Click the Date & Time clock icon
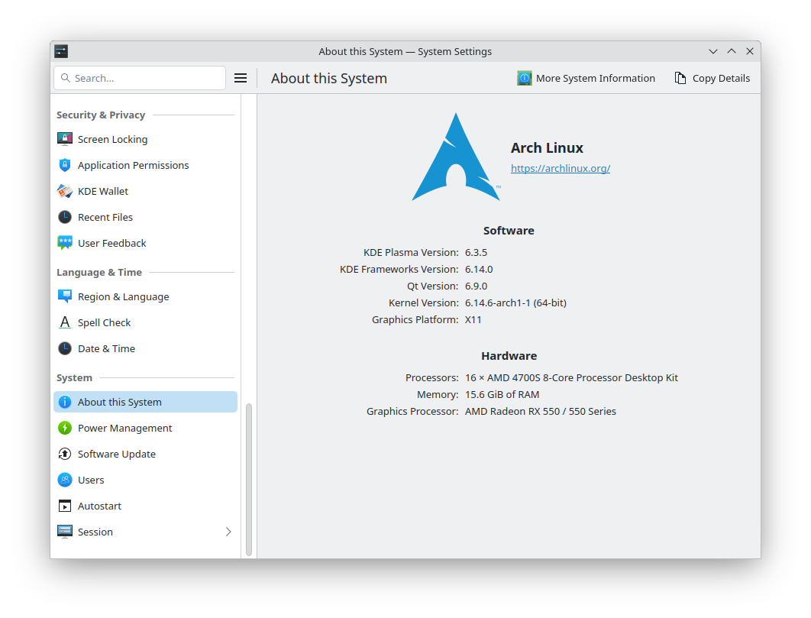Viewport: 811px width, 618px height. (65, 348)
